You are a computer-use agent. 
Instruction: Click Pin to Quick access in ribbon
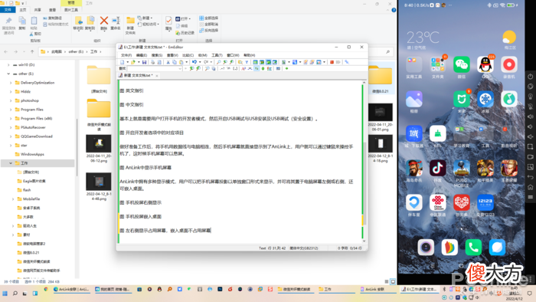[8, 25]
